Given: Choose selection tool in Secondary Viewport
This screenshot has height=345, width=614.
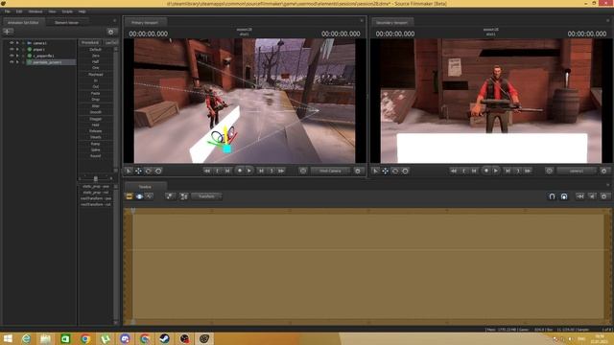Looking at the screenshot, I should tap(375, 171).
